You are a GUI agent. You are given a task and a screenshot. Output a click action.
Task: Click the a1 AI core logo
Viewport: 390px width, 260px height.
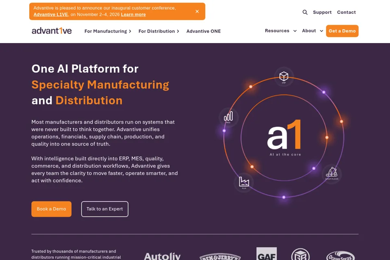tap(284, 134)
